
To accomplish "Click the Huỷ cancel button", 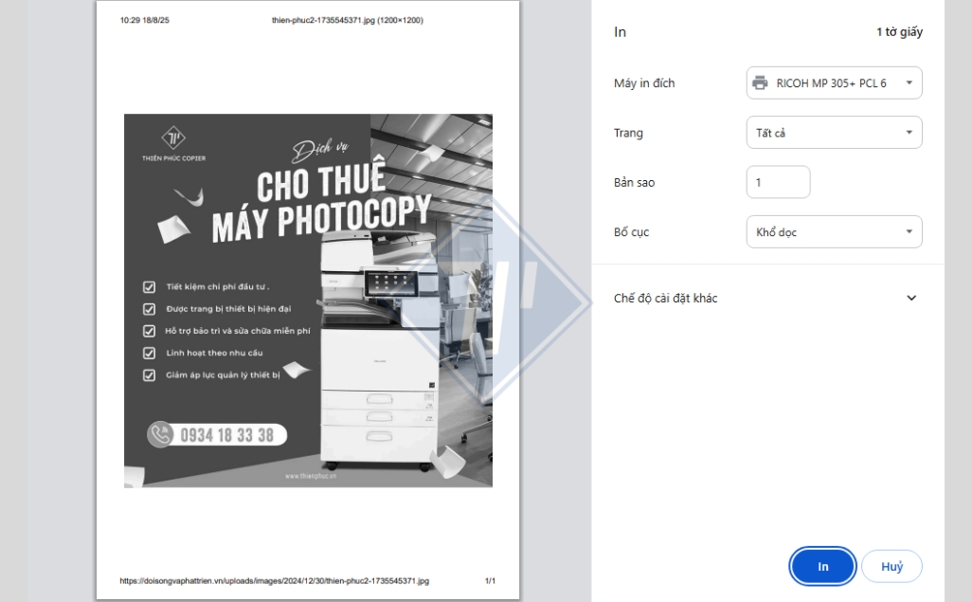I will coord(891,566).
